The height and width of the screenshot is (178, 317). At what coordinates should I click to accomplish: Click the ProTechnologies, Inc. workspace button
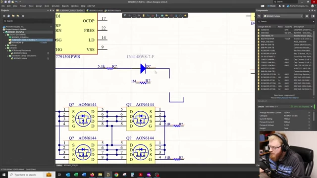pyautogui.click(x=297, y=6)
